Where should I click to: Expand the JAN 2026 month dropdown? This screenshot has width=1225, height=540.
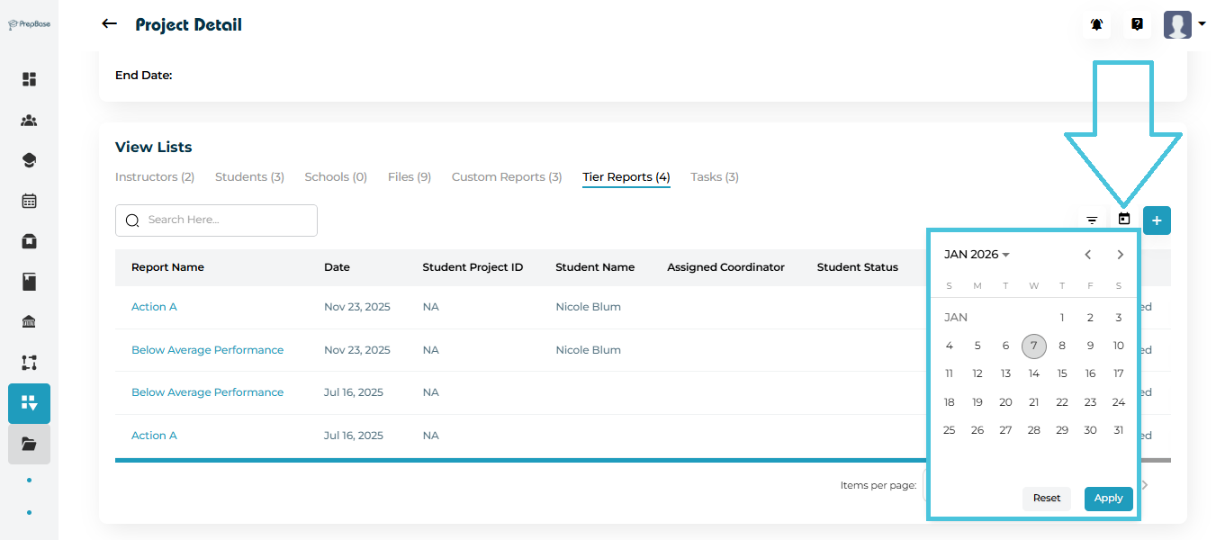pyautogui.click(x=977, y=255)
